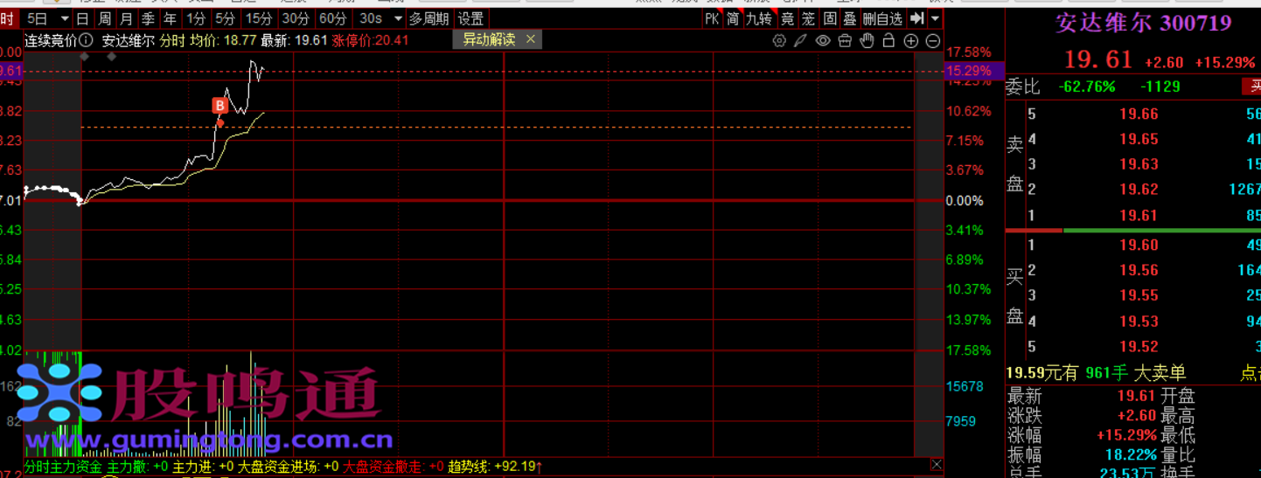Screen dimensions: 1261x478
Task: Open the 多周期 multi-period view
Action: 428,18
